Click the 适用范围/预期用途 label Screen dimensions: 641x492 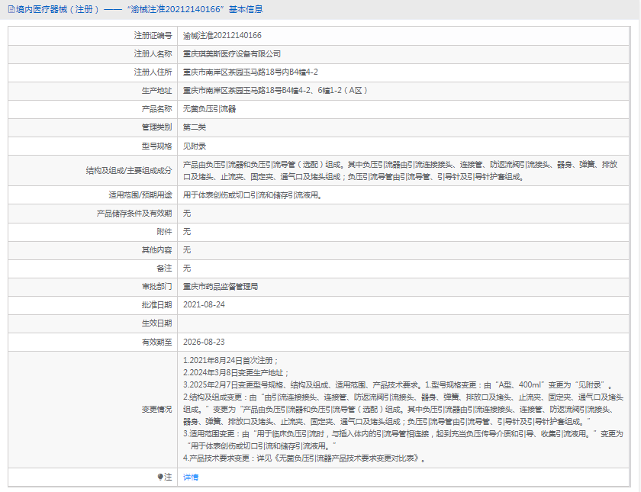tap(140, 195)
